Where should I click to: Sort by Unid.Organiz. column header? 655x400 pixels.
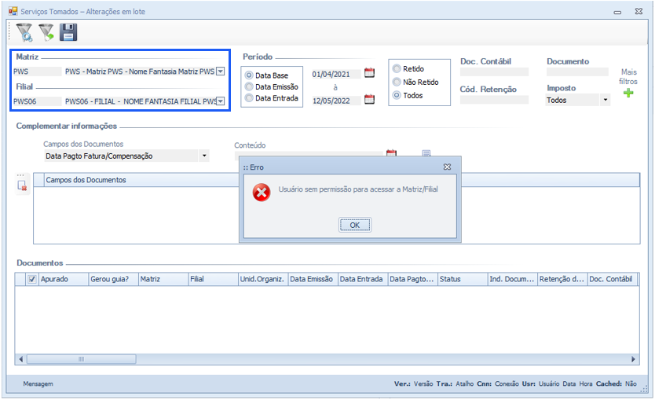(x=263, y=279)
